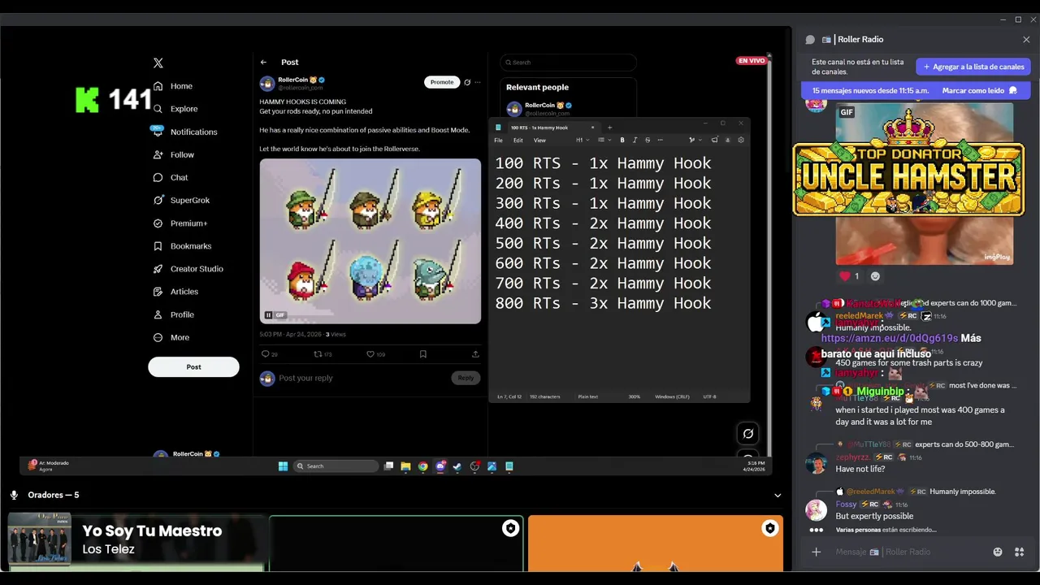Click the Windows Start button in stream

point(283,466)
